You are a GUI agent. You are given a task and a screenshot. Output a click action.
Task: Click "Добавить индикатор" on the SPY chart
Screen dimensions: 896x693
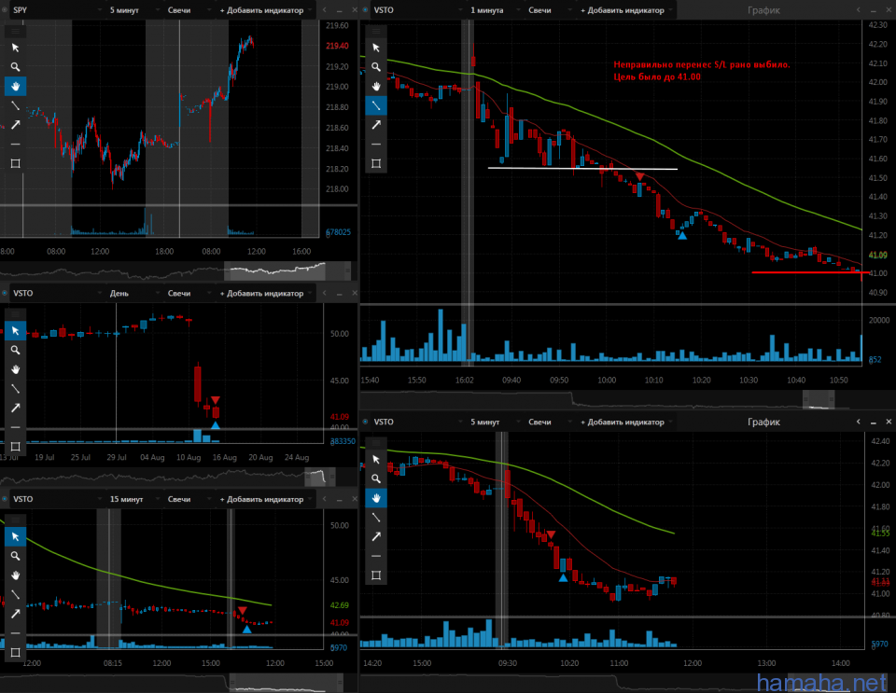coord(266,10)
